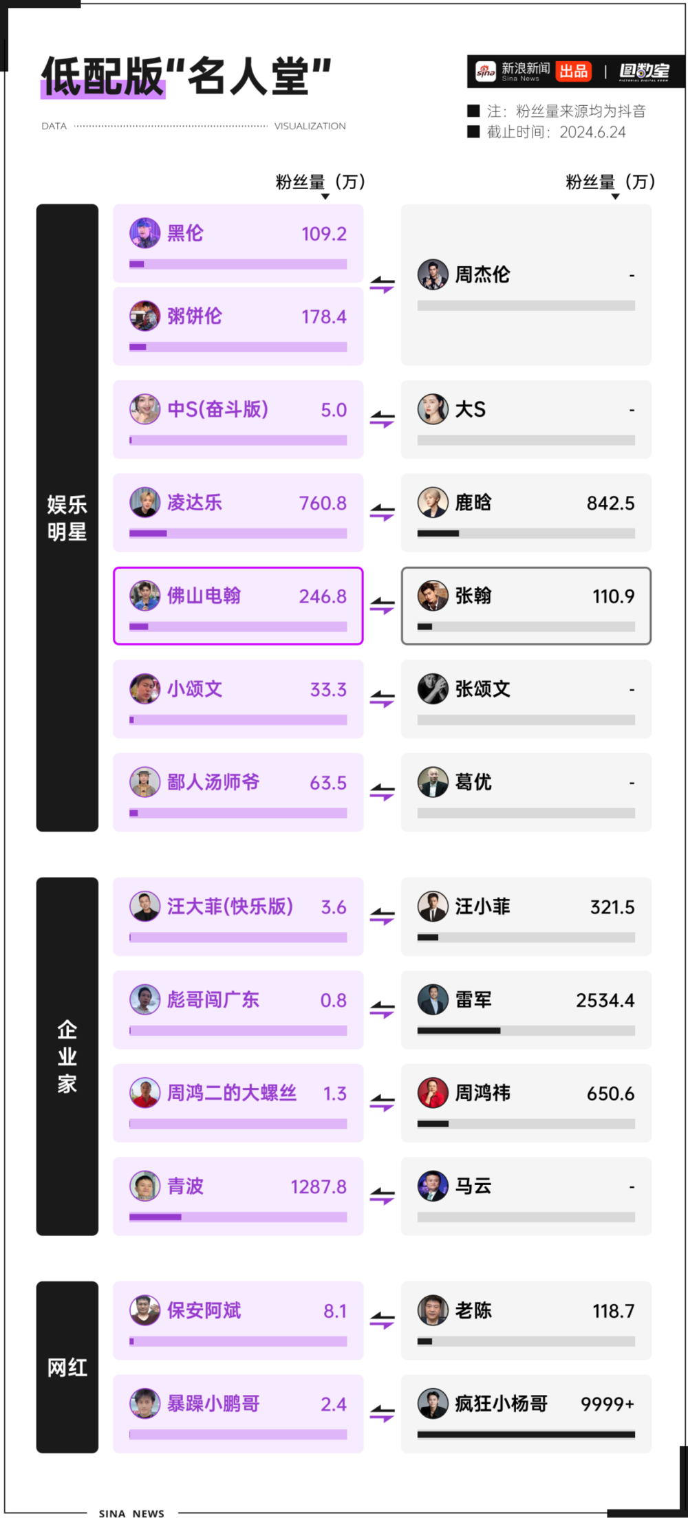The image size is (688, 1518).
Task: Click the 张翰 card fan count 110.9
Action: (613, 596)
